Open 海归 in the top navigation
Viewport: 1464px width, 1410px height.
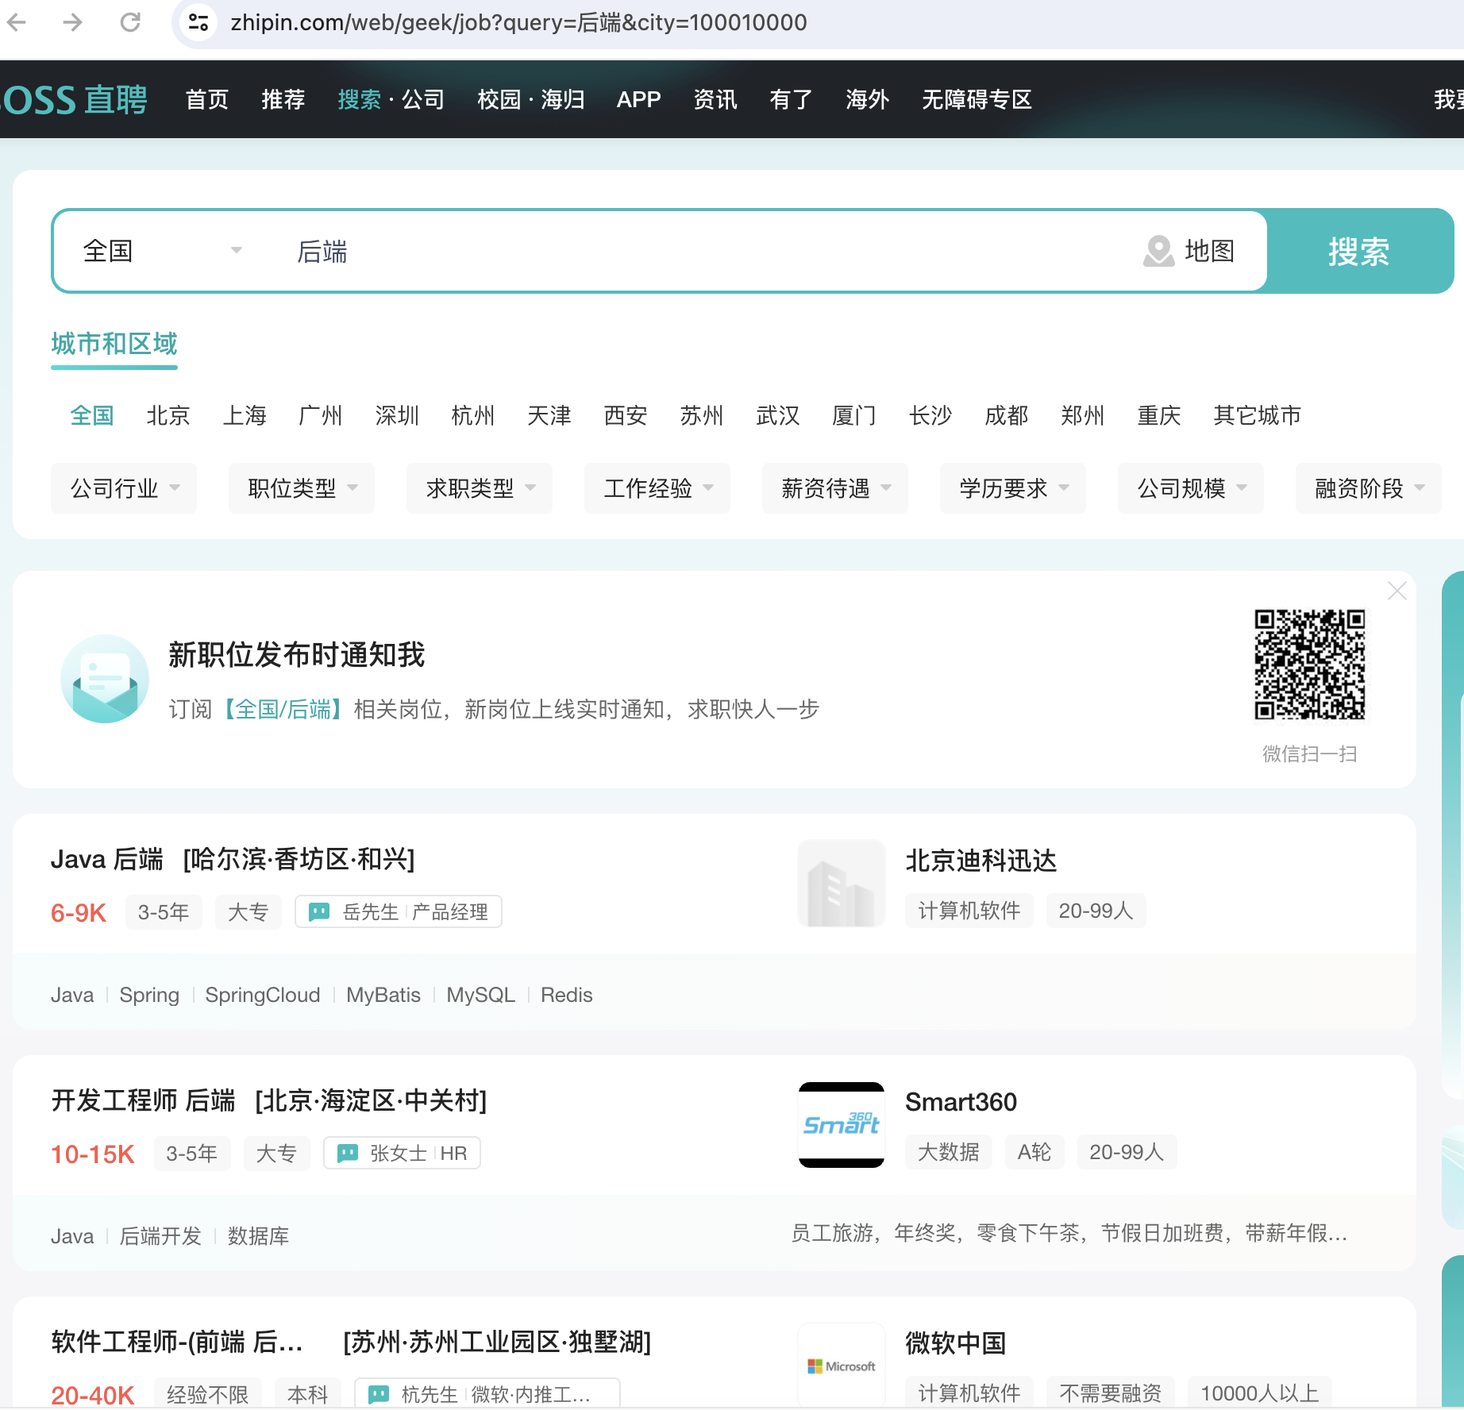[563, 99]
